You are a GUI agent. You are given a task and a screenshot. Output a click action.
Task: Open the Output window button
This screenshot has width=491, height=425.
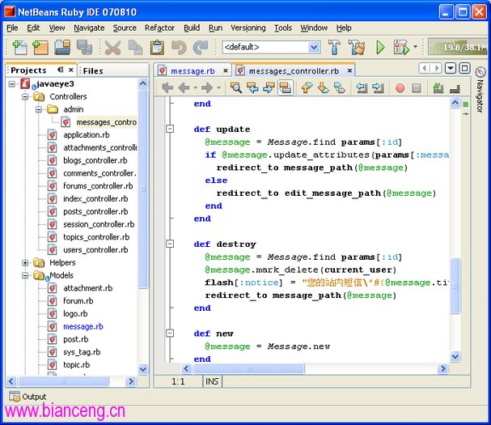click(28, 397)
